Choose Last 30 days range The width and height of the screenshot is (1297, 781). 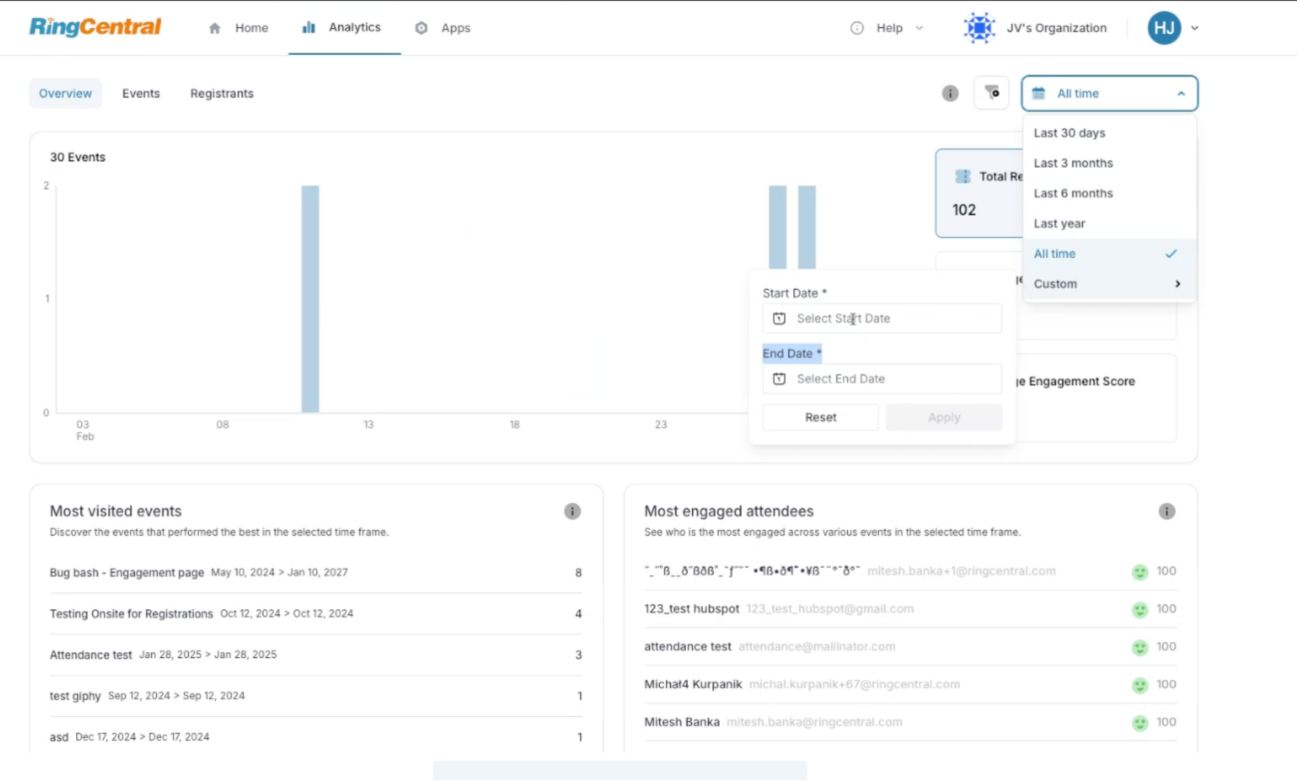point(1069,133)
